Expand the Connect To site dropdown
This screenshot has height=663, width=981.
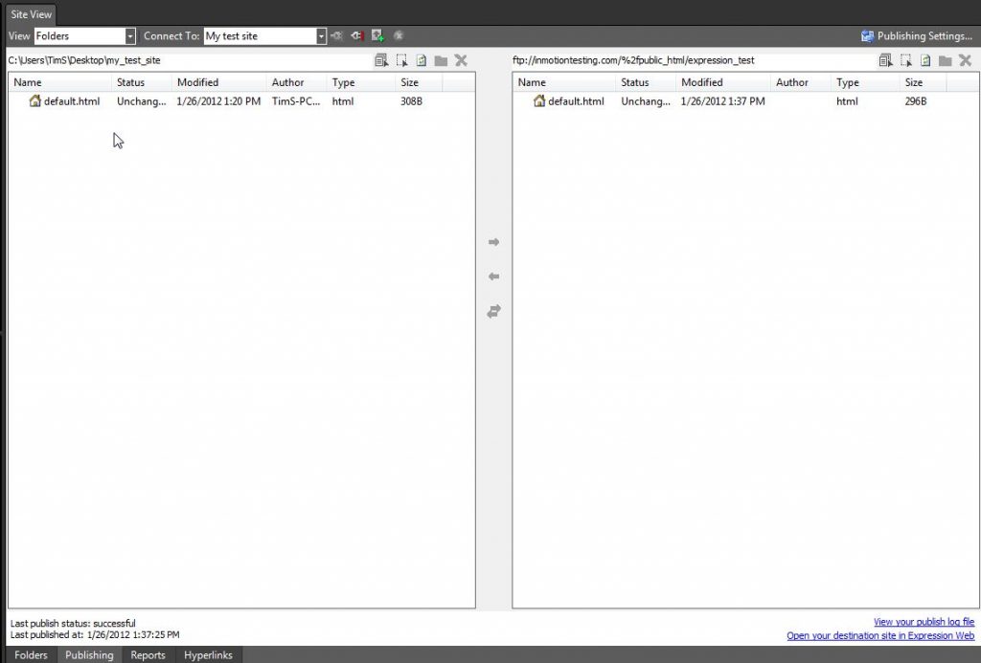pyautogui.click(x=321, y=35)
